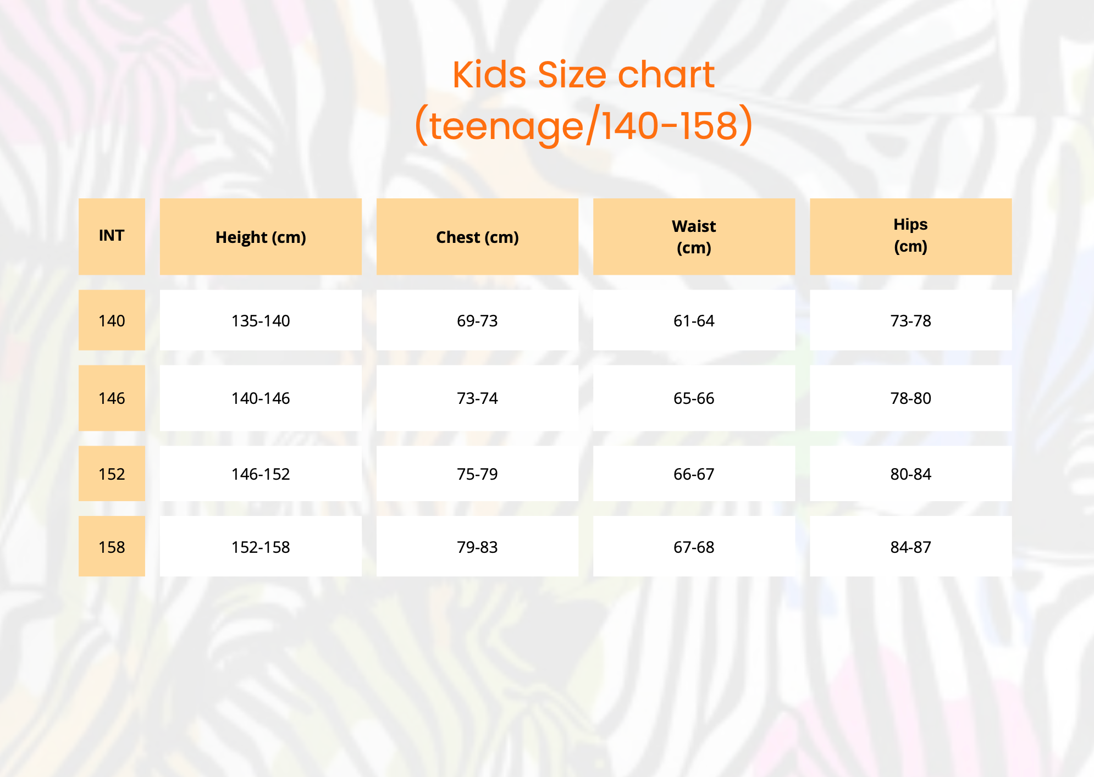
Task: Click the 146-152 height cell
Action: 261,474
